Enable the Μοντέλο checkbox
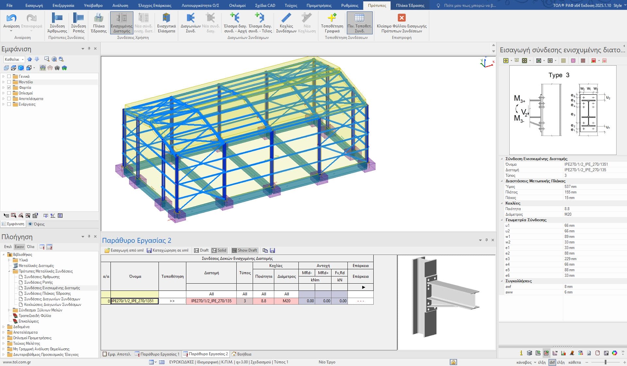The height and width of the screenshot is (366, 627). 9,82
